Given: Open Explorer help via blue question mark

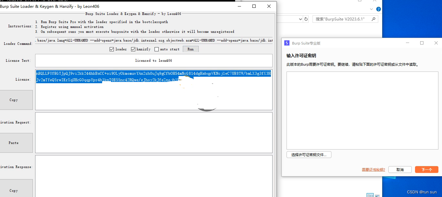Looking at the screenshot, I should 379,9.
